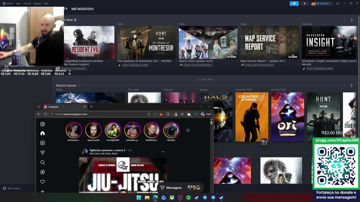The width and height of the screenshot is (360, 202).
Task: Open Instagram Notifications heart icon
Action: coord(42,182)
